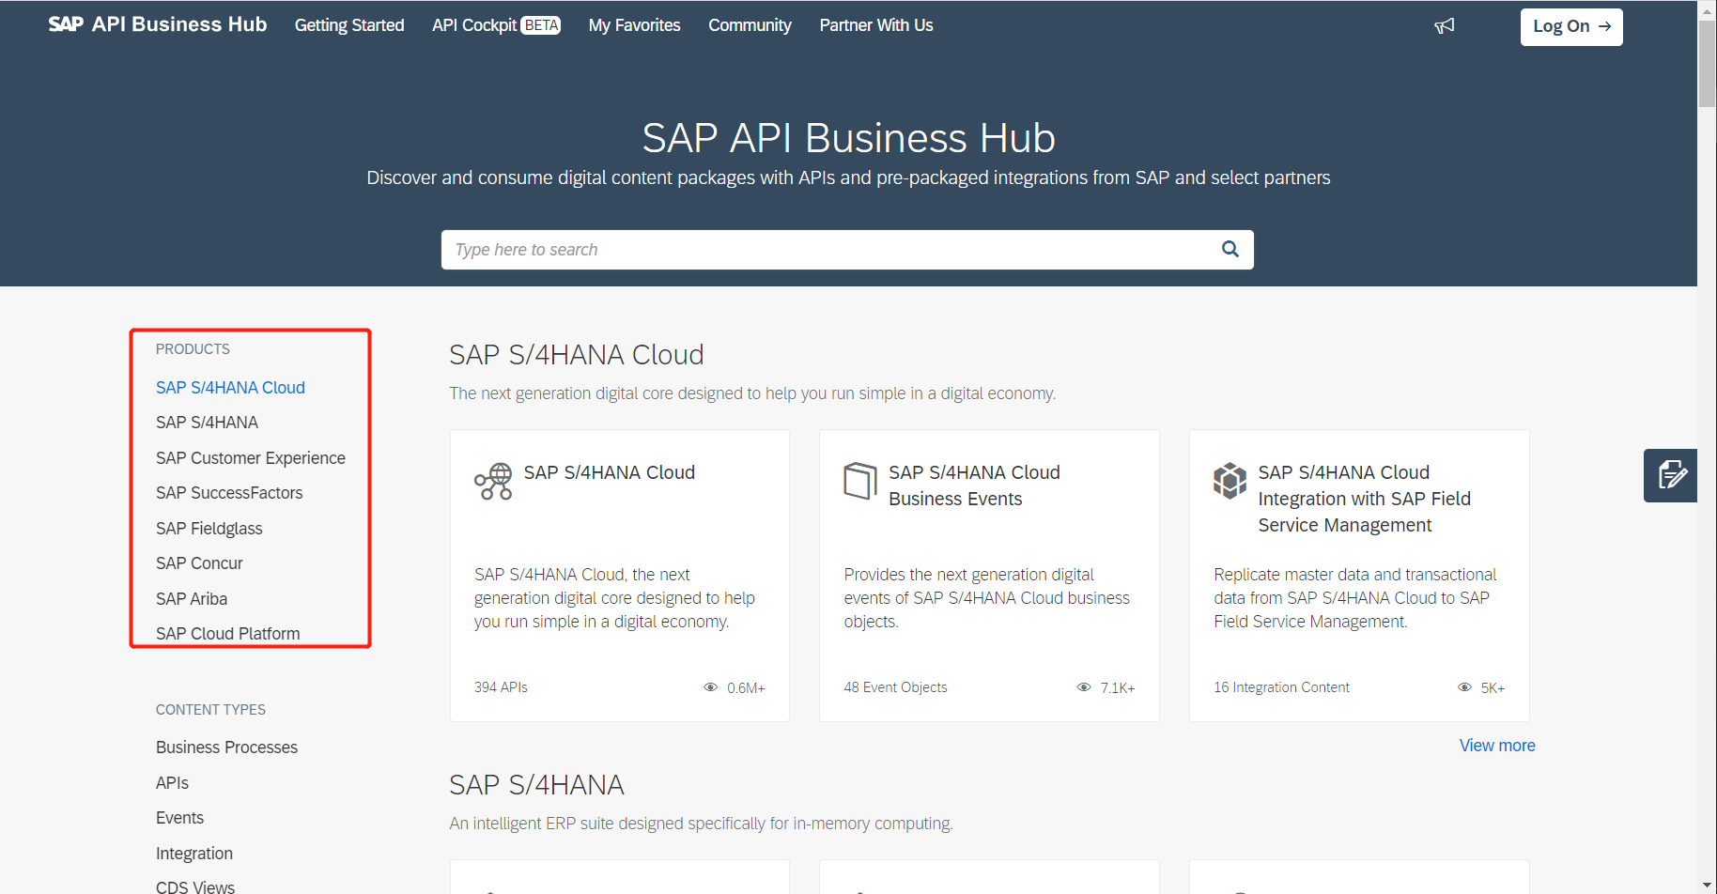1717x894 pixels.
Task: Click the Field Service Management cube icon
Action: pyautogui.click(x=1230, y=480)
